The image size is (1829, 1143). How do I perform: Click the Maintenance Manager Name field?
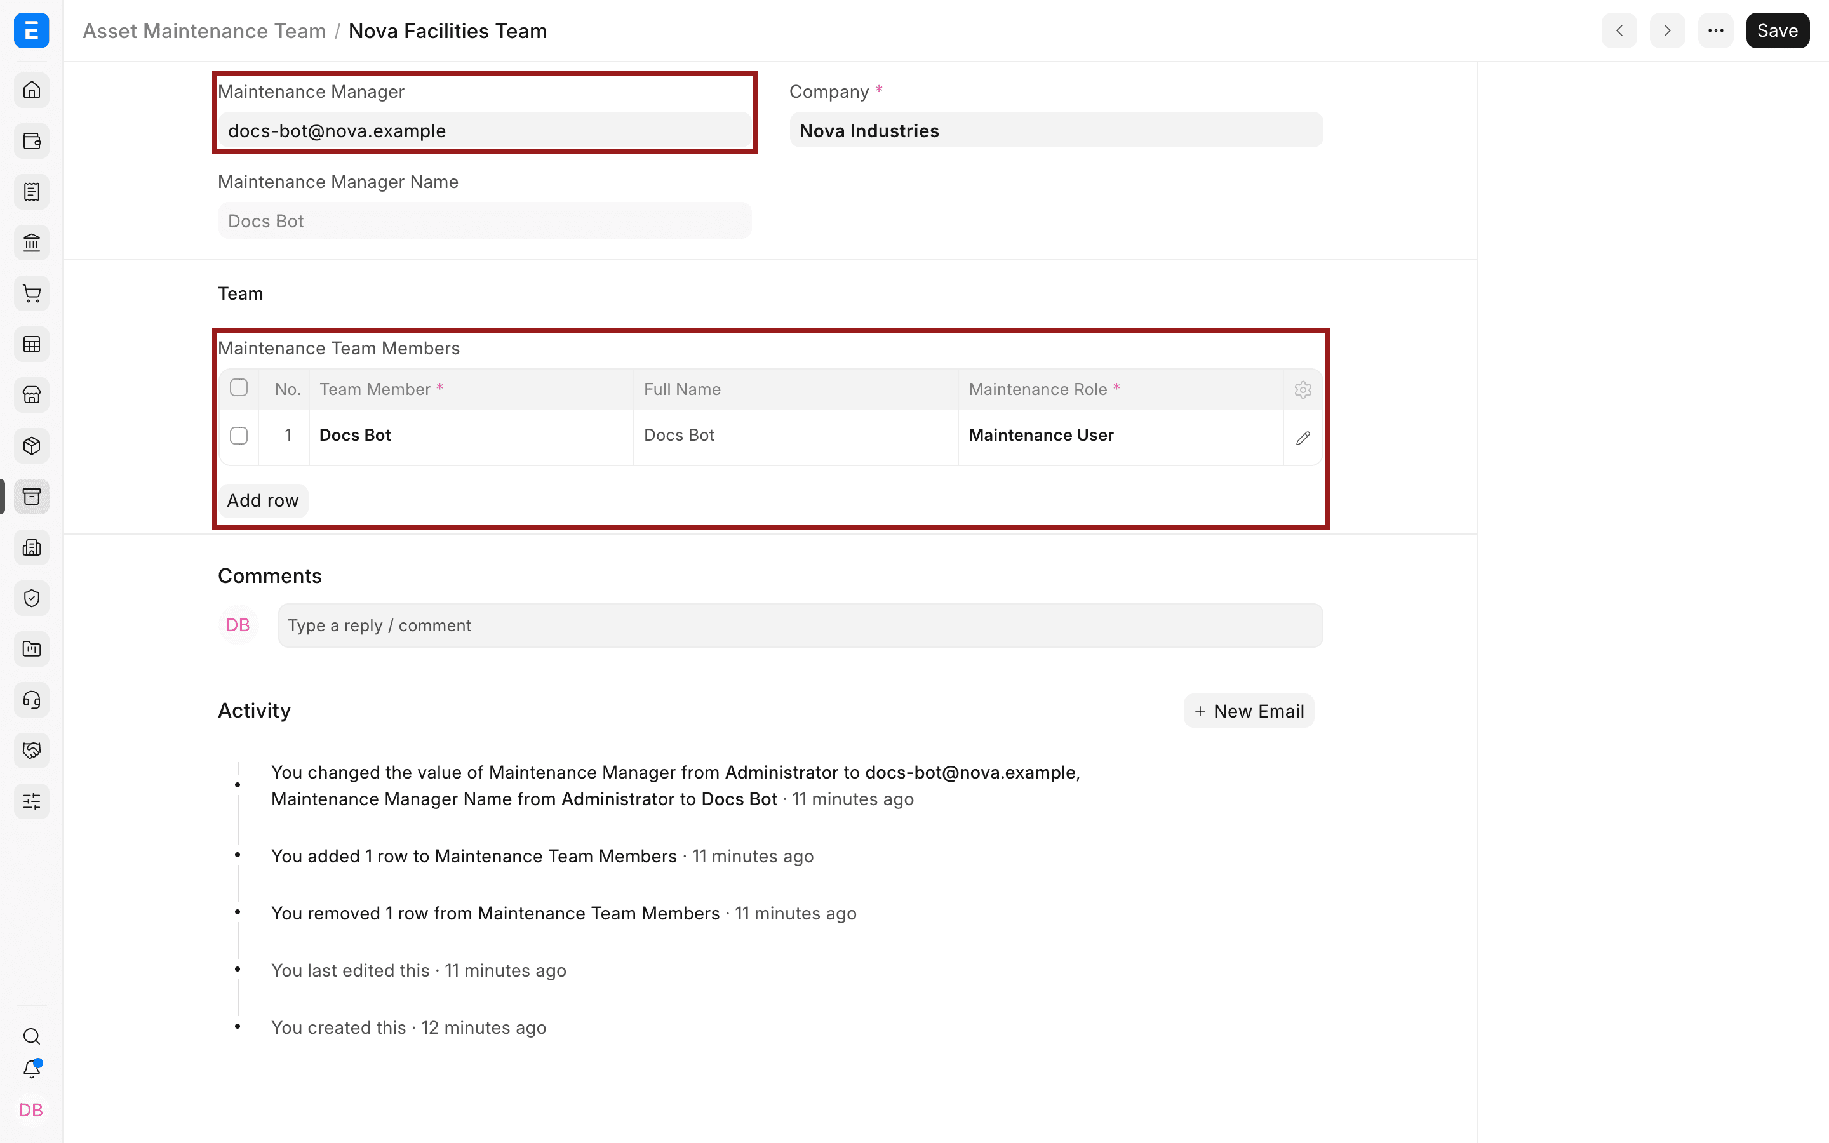(485, 221)
